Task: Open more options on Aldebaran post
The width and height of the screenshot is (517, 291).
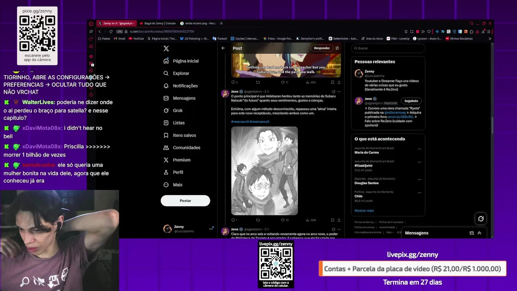Action: (339, 92)
